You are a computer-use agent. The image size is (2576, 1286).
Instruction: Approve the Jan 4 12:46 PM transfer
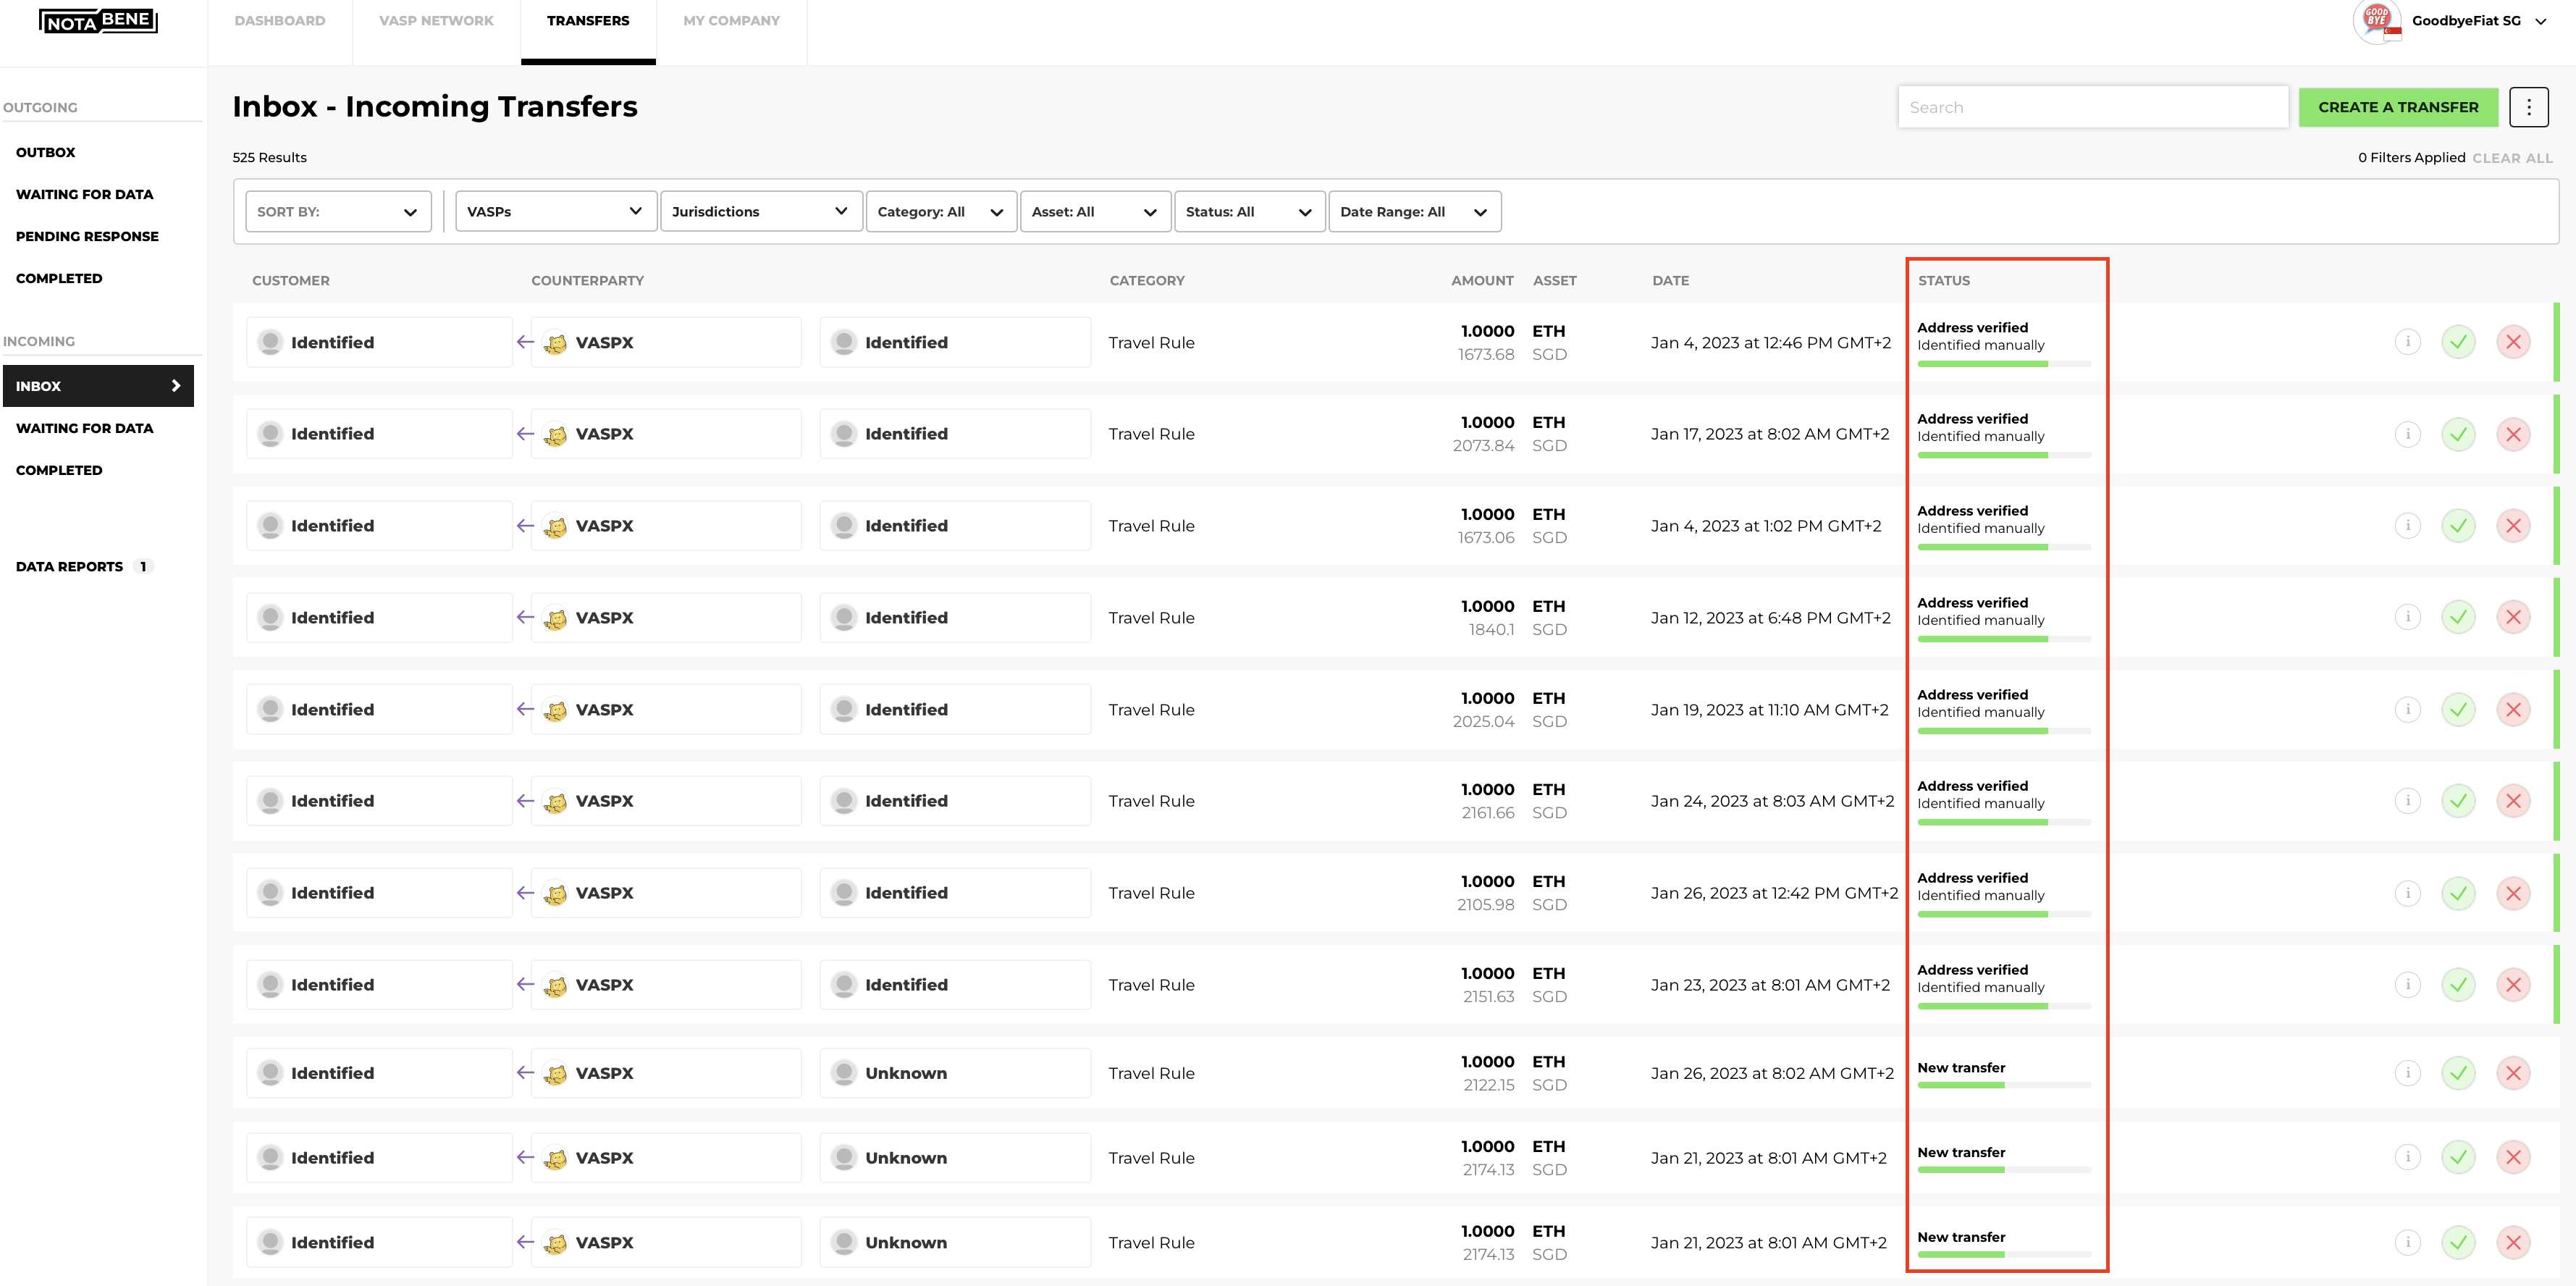2458,342
